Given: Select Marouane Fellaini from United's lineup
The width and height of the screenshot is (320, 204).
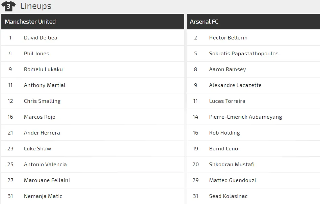Looking at the screenshot, I should (x=47, y=180).
